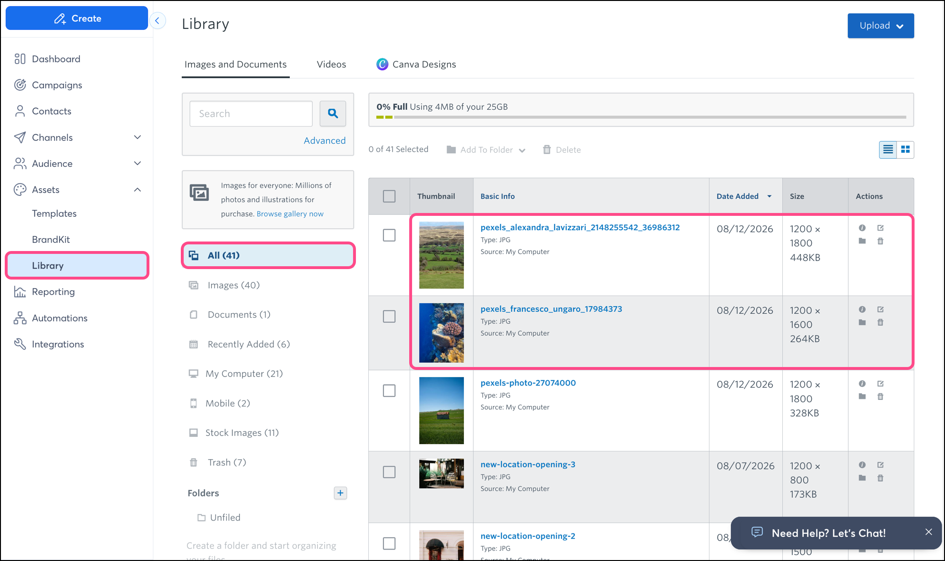Add a new folder with plus icon
This screenshot has height=561, width=945.
point(340,493)
